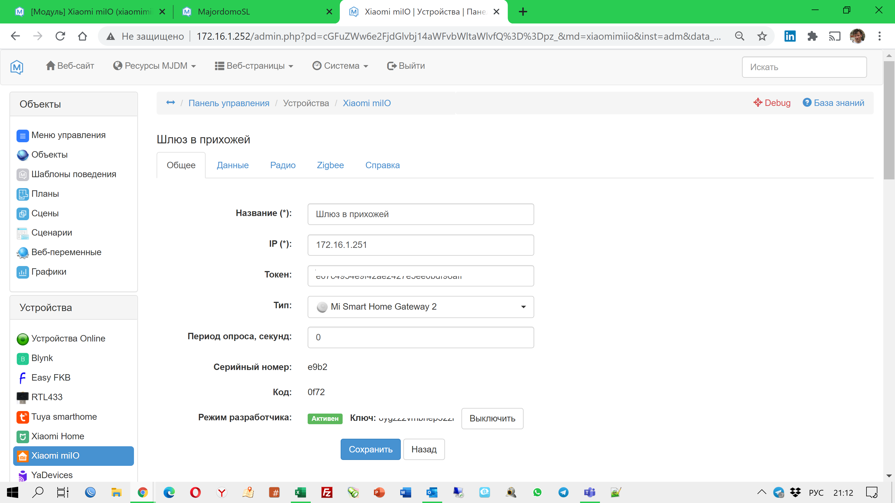Open База знаний help link

click(x=833, y=103)
